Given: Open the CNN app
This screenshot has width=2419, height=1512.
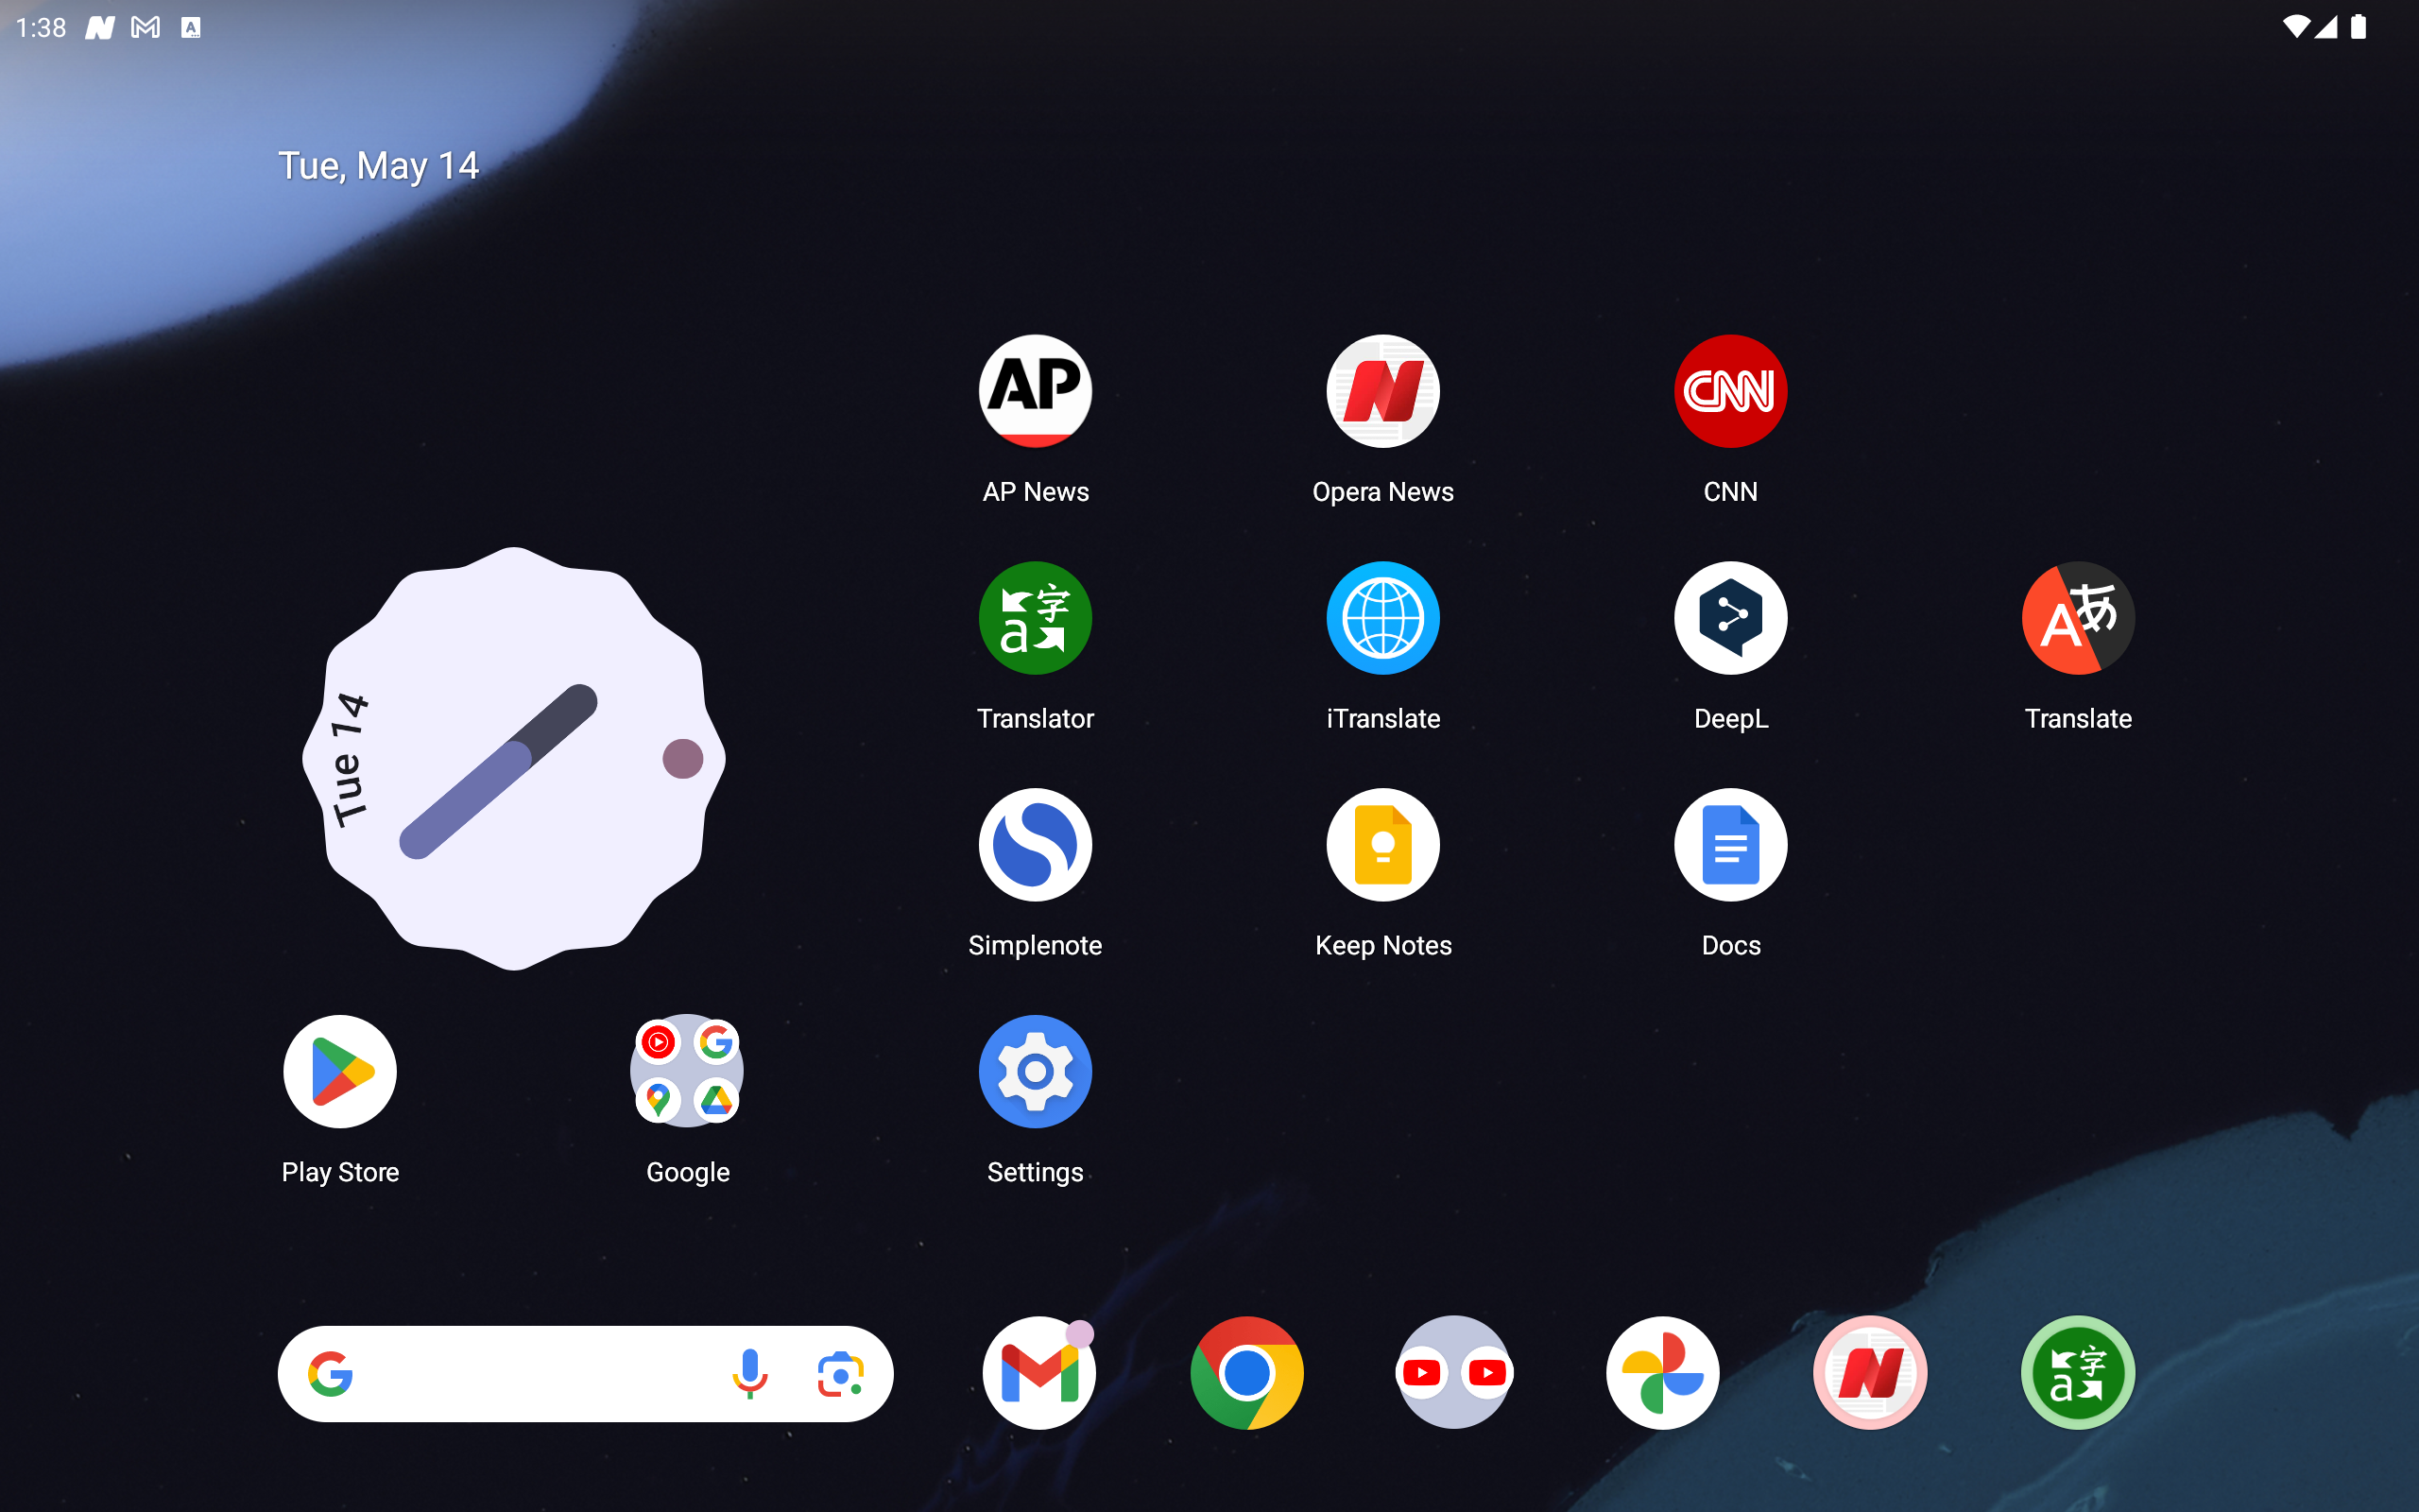Looking at the screenshot, I should (1730, 391).
